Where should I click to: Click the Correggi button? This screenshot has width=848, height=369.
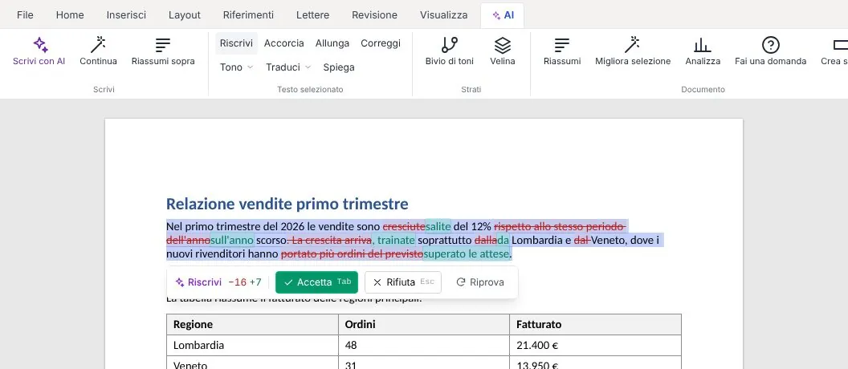381,43
